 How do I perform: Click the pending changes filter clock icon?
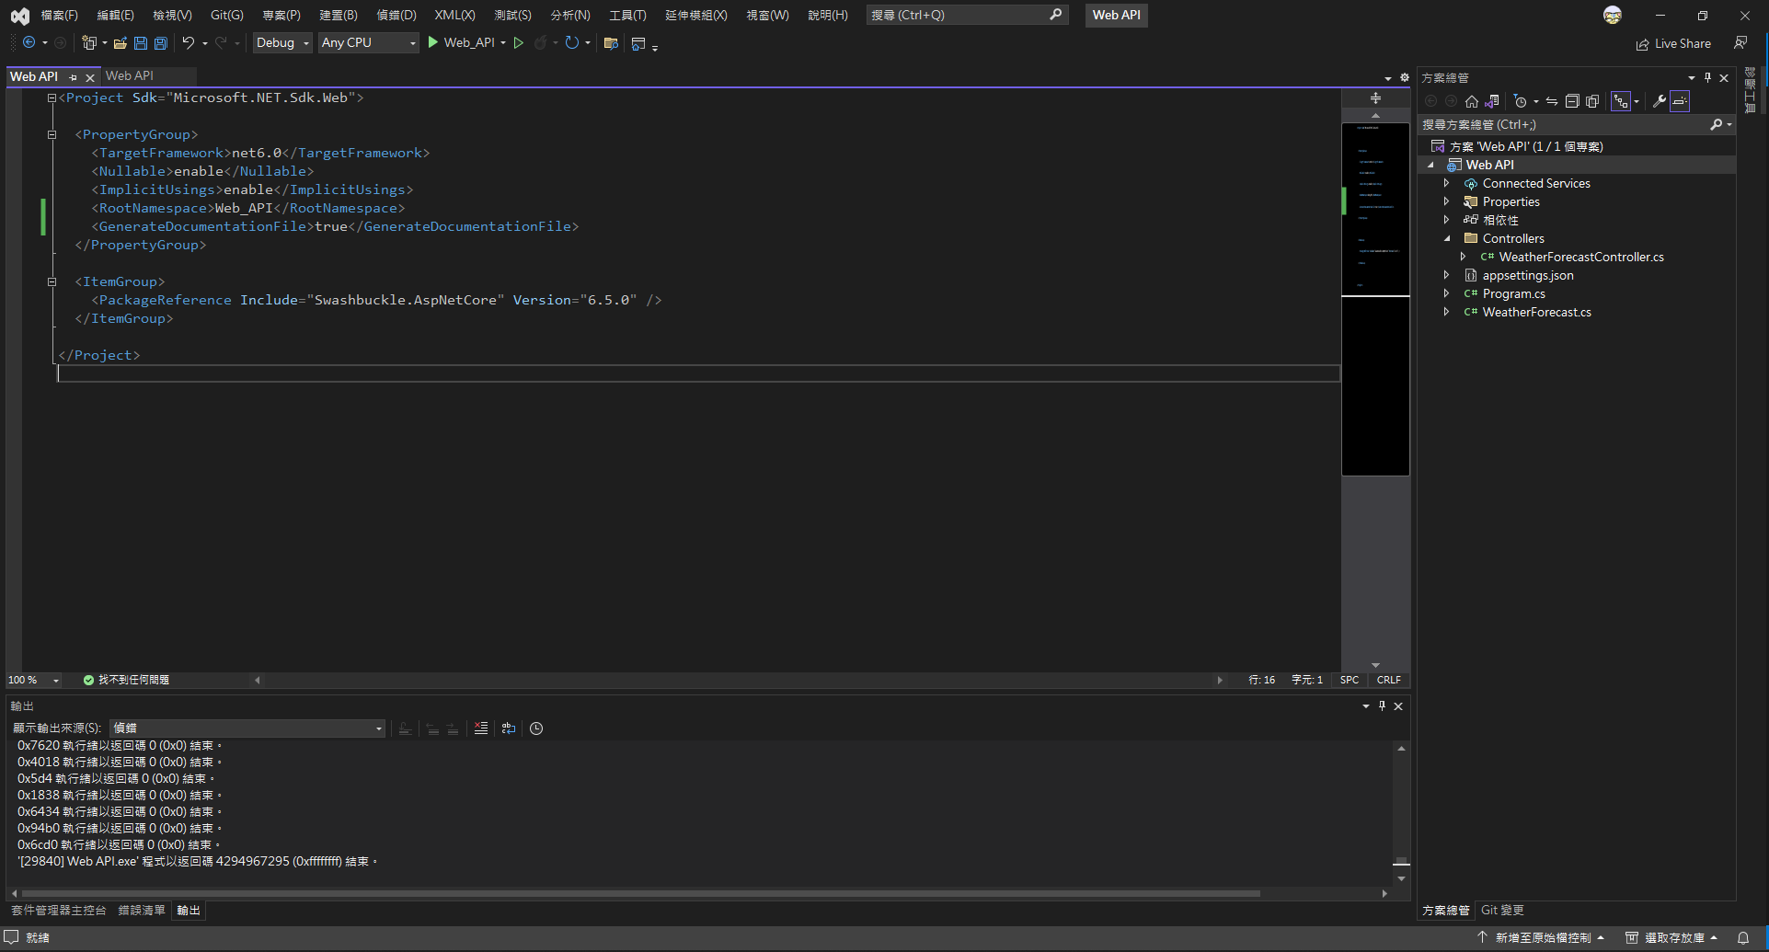[x=1521, y=101]
